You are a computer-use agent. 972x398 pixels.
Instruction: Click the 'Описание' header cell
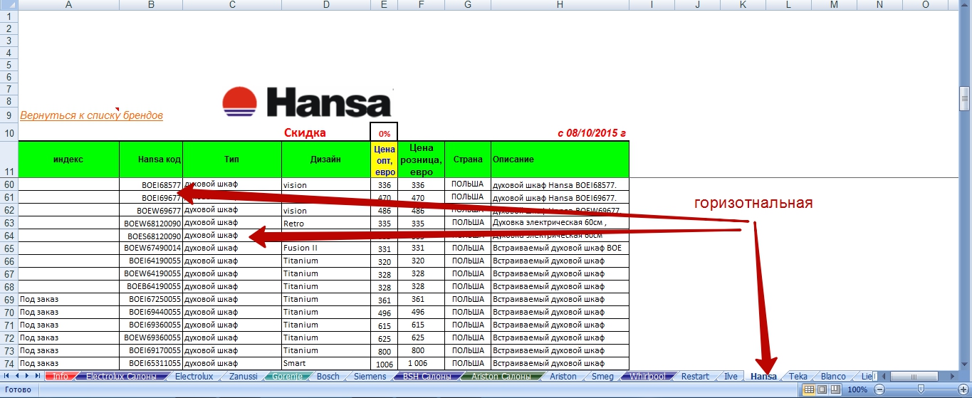[560, 159]
